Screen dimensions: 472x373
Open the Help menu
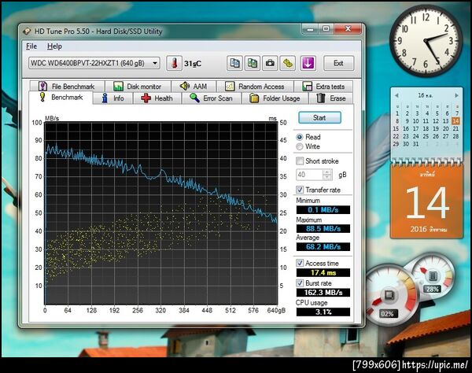[x=54, y=46]
